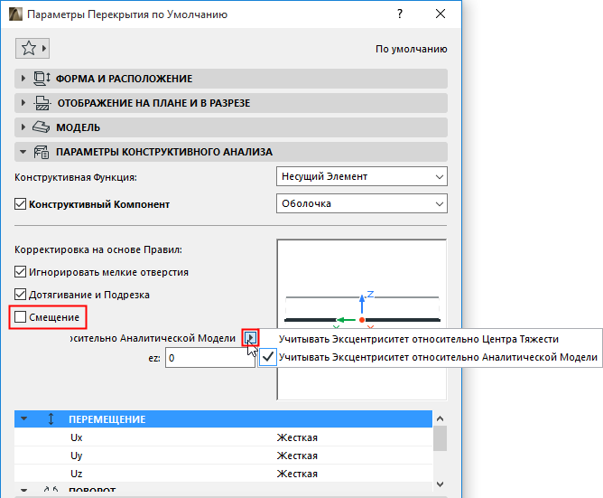
Task: Collapse the ПЕРЕМЕЩЕНИЕ group
Action: (x=23, y=418)
